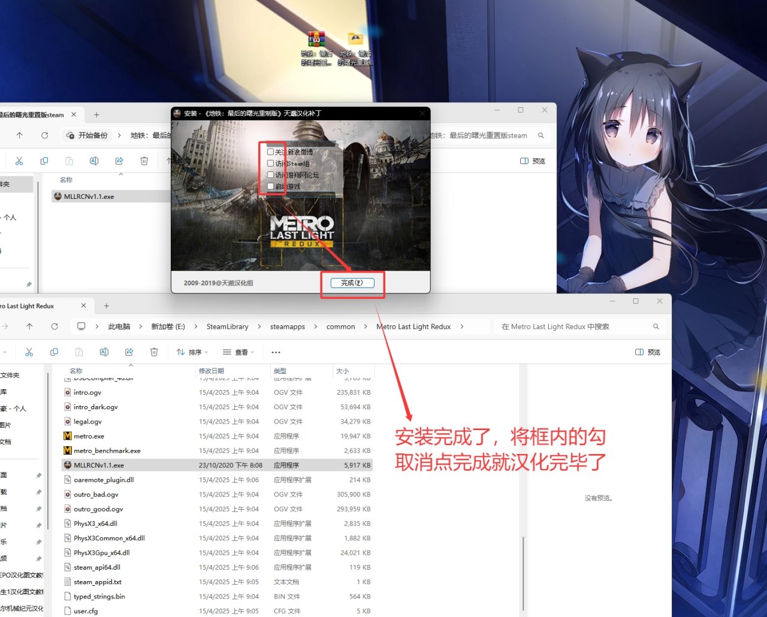Expand chevron after Metro Last Light Redux breadcrumb
The width and height of the screenshot is (767, 617).
[462, 326]
